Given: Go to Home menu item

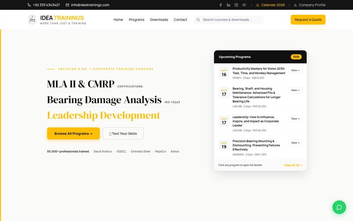Looking at the screenshot, I should [x=118, y=20].
